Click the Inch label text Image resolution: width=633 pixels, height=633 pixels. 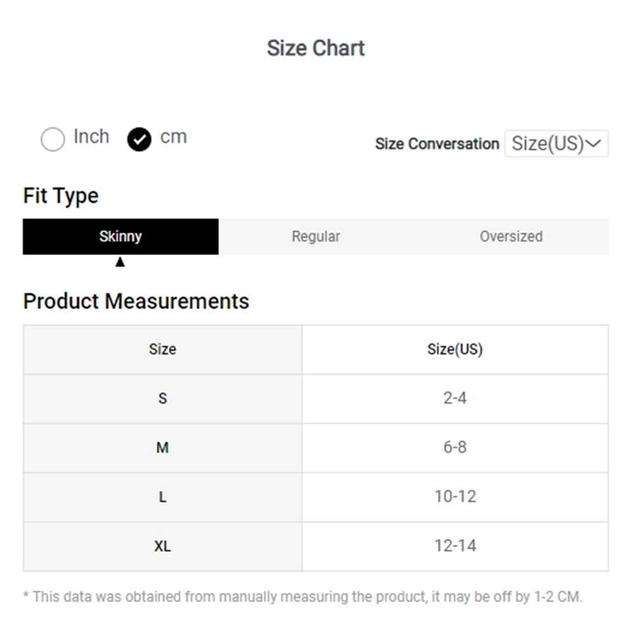92,137
